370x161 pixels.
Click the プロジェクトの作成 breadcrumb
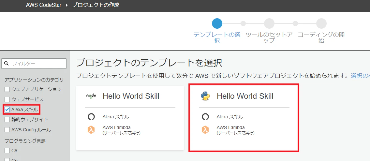pyautogui.click(x=96, y=5)
